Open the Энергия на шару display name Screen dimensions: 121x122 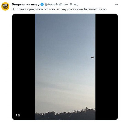26,5
